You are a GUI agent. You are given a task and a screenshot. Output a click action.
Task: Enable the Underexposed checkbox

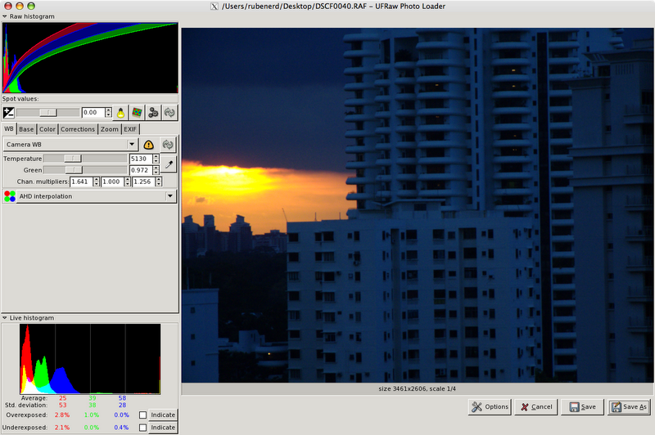(143, 428)
